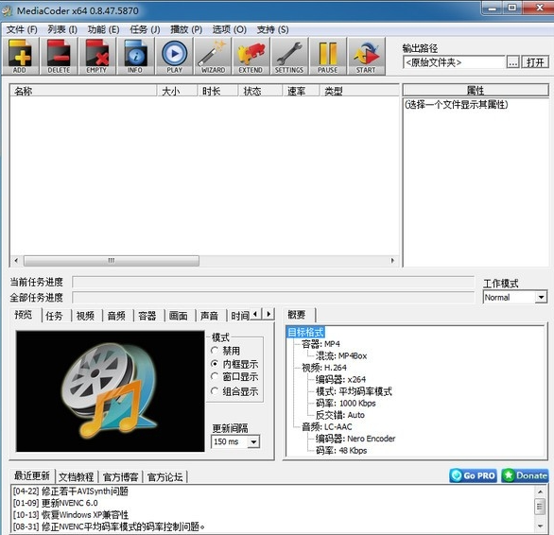Open the 文件 (F) menu

tap(22, 29)
